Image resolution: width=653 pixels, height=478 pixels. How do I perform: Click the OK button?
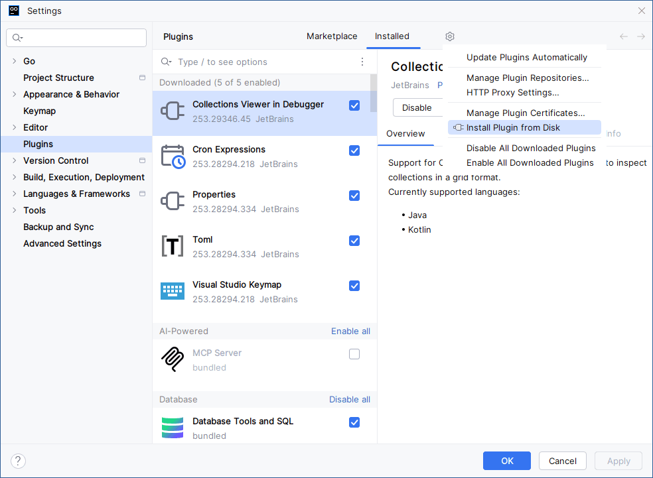(507, 461)
